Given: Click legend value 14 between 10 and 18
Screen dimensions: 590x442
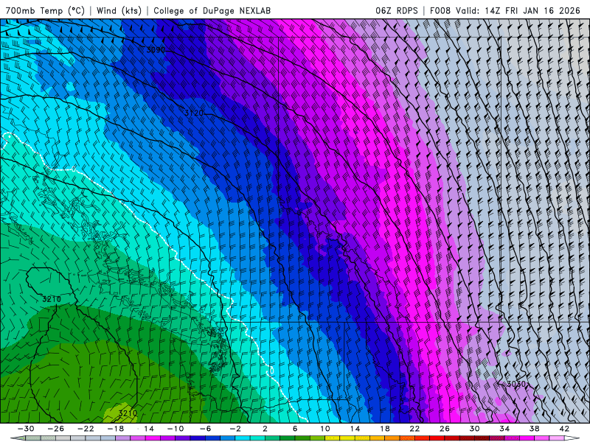Looking at the screenshot, I should 355,429.
